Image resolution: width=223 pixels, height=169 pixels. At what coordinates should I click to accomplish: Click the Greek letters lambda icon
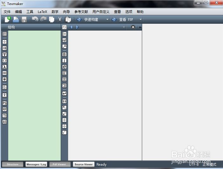point(4,67)
